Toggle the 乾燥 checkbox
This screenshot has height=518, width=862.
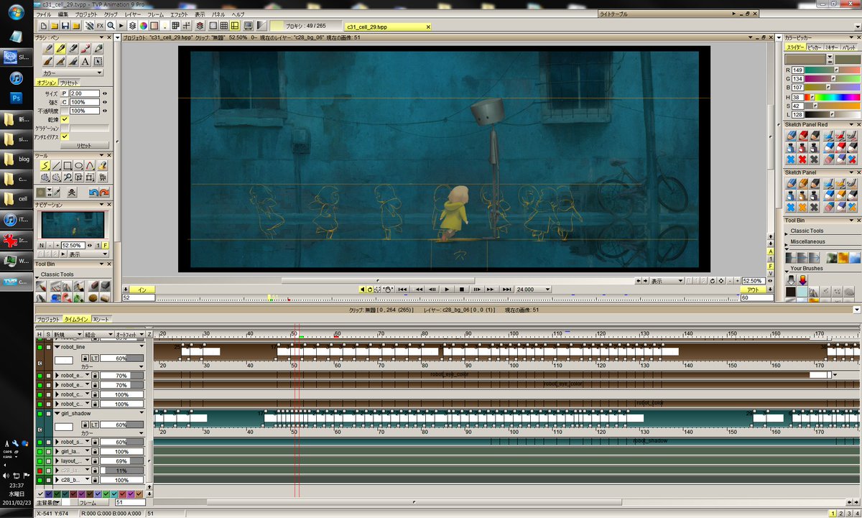(65, 119)
